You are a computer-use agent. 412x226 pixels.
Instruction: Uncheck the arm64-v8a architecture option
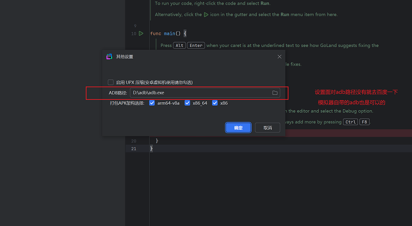[152, 103]
